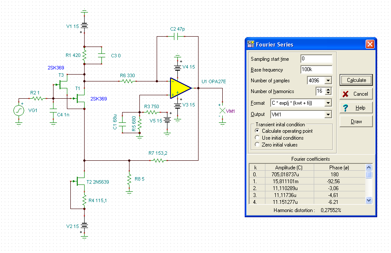Select the VG1 voltage generator symbol
Viewport: 391px width, 253px height.
point(19,111)
